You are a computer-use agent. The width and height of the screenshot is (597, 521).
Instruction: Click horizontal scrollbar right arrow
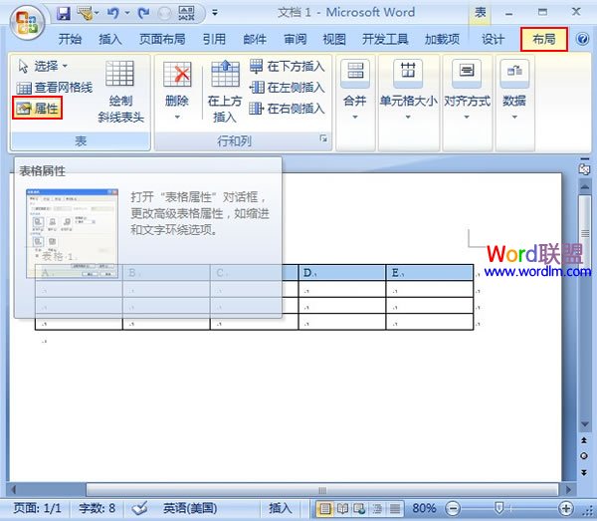[x=568, y=489]
